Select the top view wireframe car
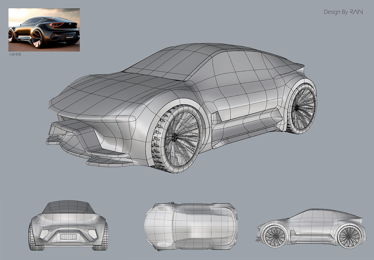Screen dimensions: 374x260 (x=191, y=227)
